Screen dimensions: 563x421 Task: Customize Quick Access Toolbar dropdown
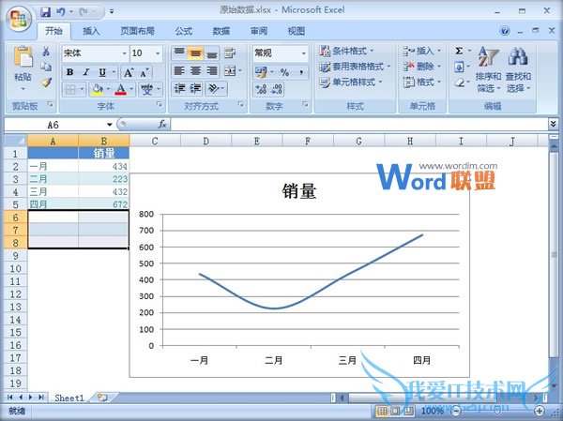(x=112, y=12)
